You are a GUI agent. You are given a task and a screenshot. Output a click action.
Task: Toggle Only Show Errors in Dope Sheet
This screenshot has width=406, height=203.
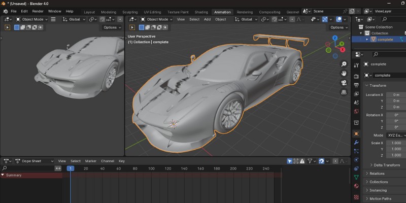point(302,161)
